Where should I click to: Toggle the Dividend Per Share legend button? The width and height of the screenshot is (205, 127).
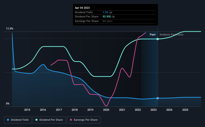(x=49, y=120)
